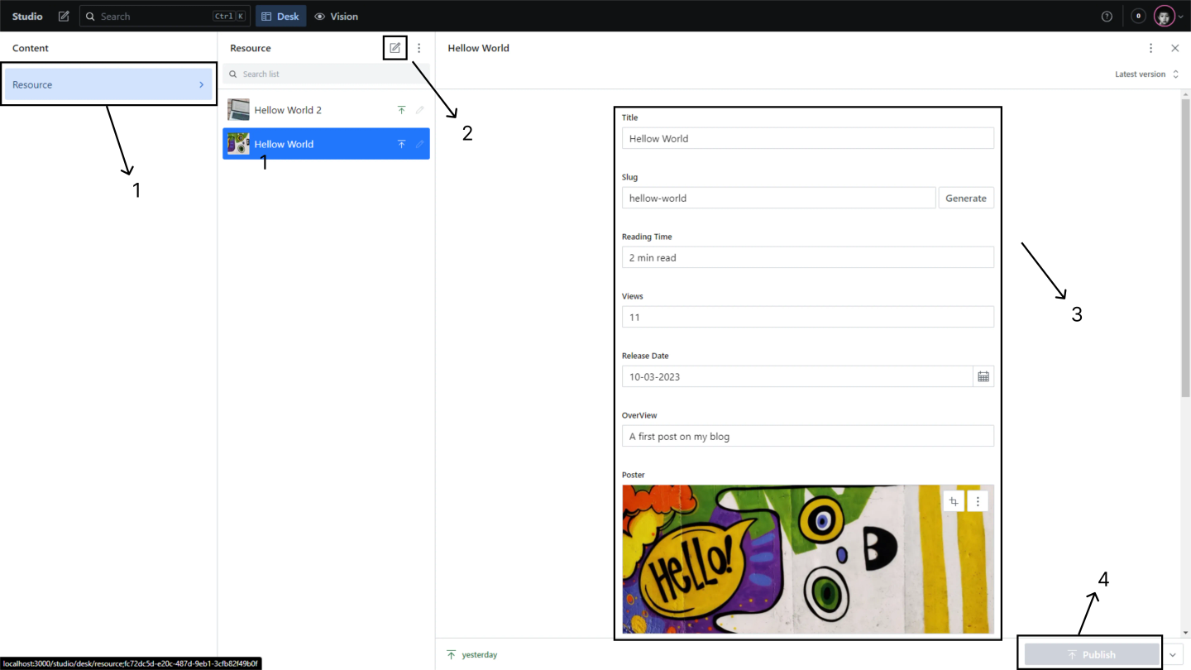Click the Hellow World pane title

pos(478,48)
